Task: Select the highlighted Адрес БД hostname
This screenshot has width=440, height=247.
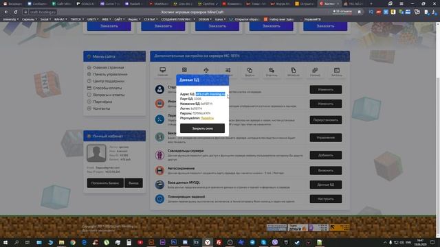Action: point(210,94)
